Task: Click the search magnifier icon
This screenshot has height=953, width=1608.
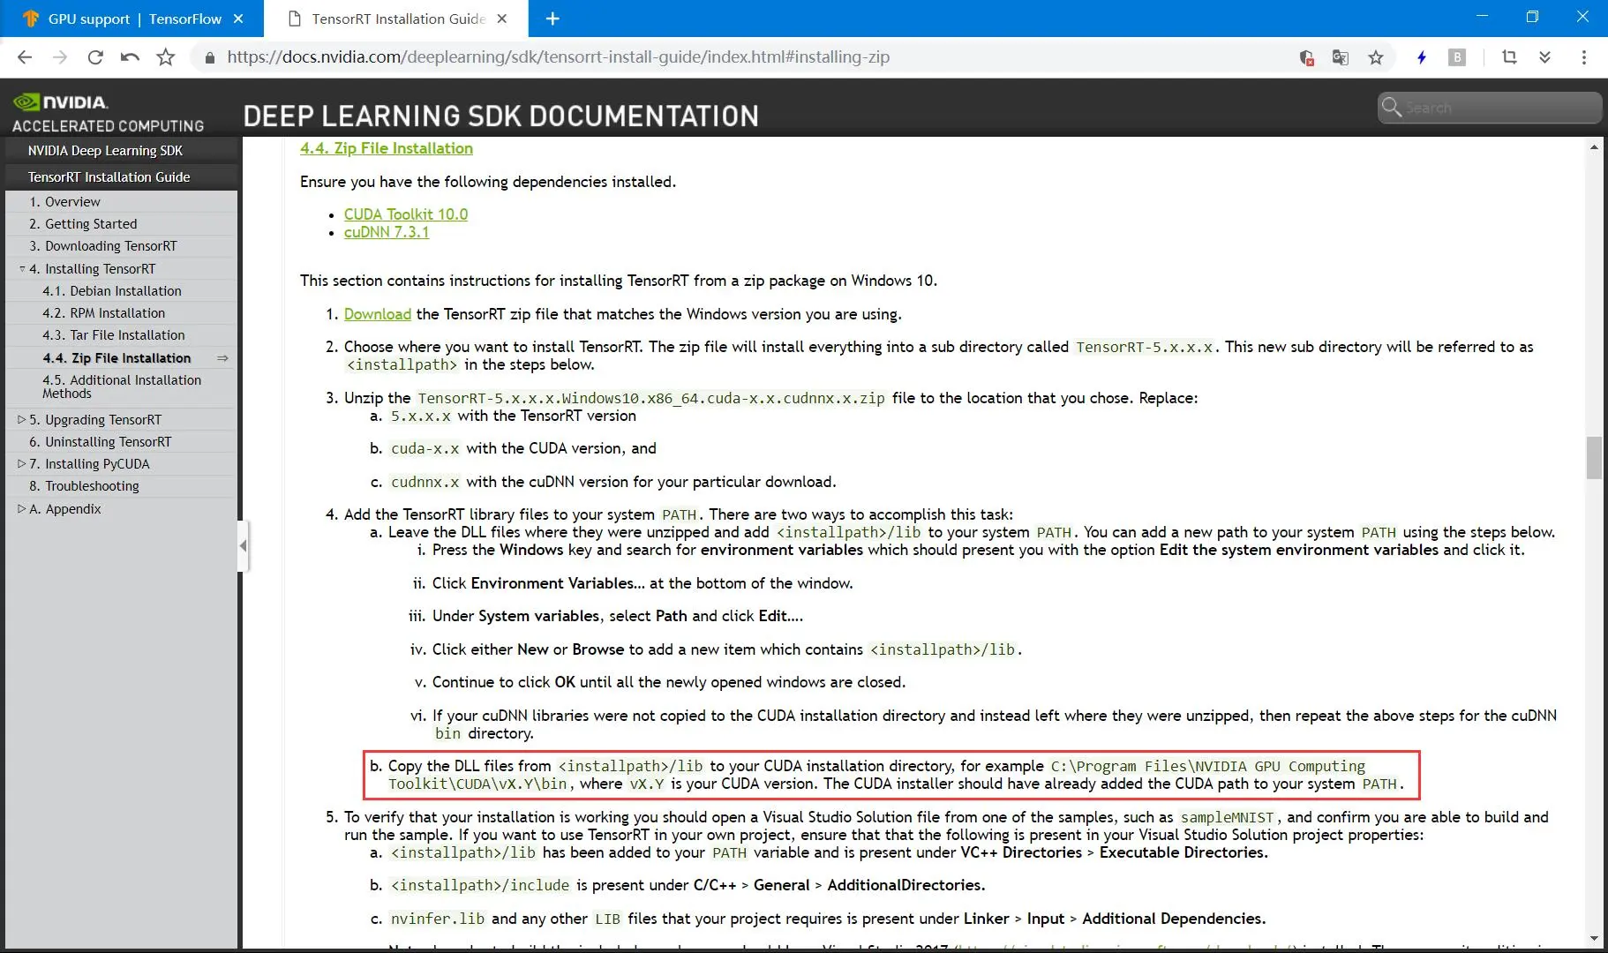Action: [x=1392, y=107]
